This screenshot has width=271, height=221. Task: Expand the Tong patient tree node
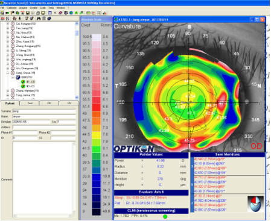pos(8,95)
